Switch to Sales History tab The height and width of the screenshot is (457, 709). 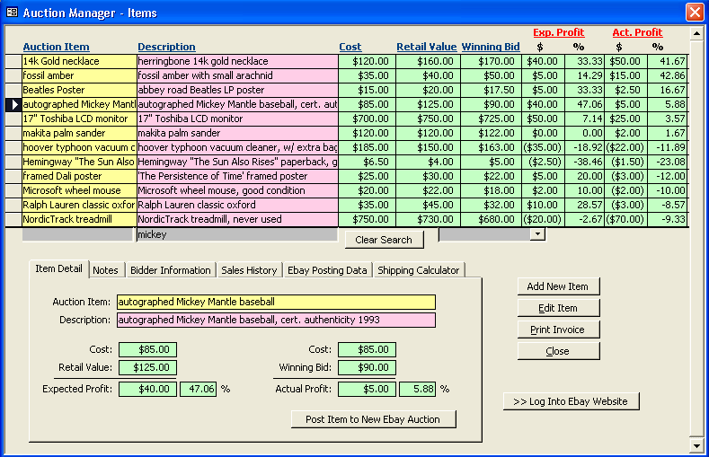[x=249, y=270]
